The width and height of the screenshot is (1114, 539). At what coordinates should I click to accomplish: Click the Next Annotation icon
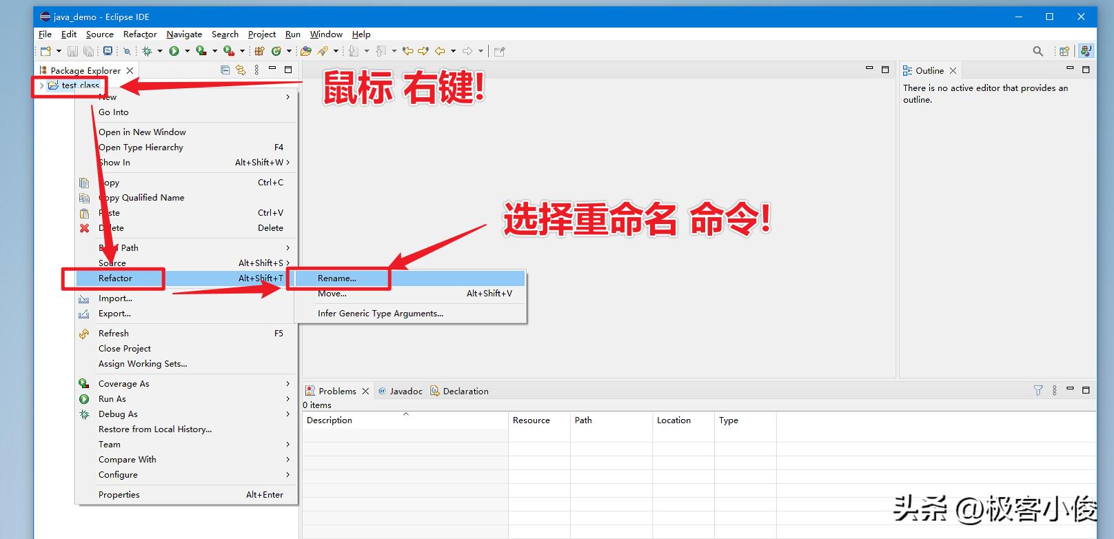point(354,51)
